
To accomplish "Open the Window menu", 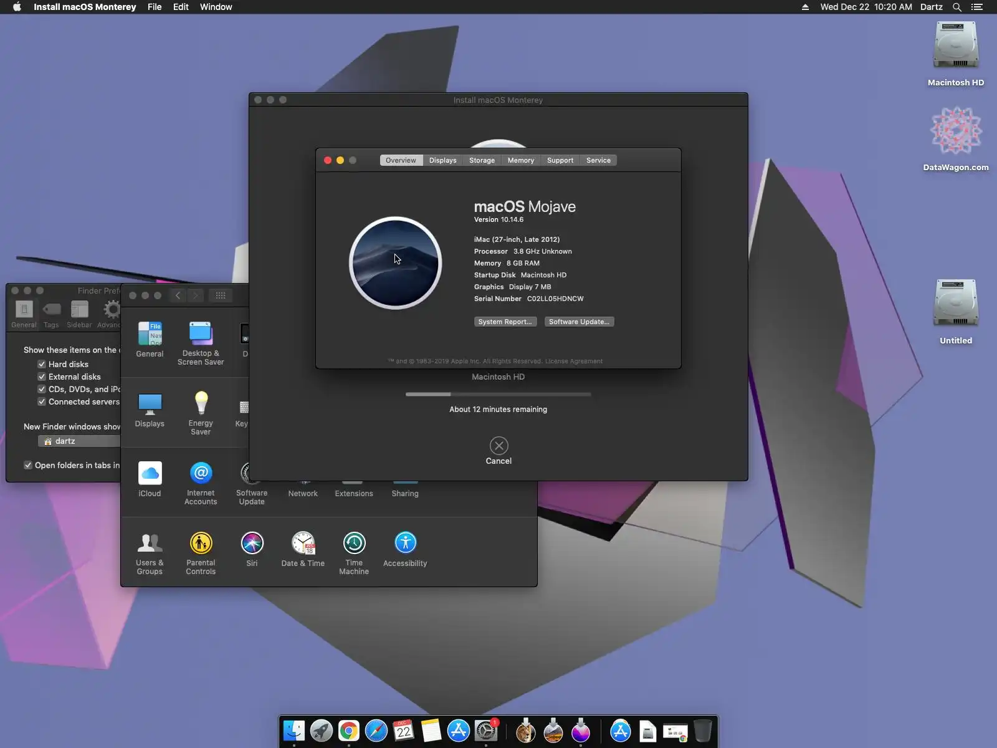I will [216, 7].
